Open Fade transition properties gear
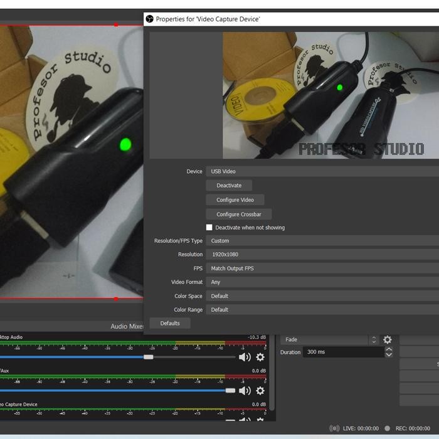The image size is (439, 439). 388,340
